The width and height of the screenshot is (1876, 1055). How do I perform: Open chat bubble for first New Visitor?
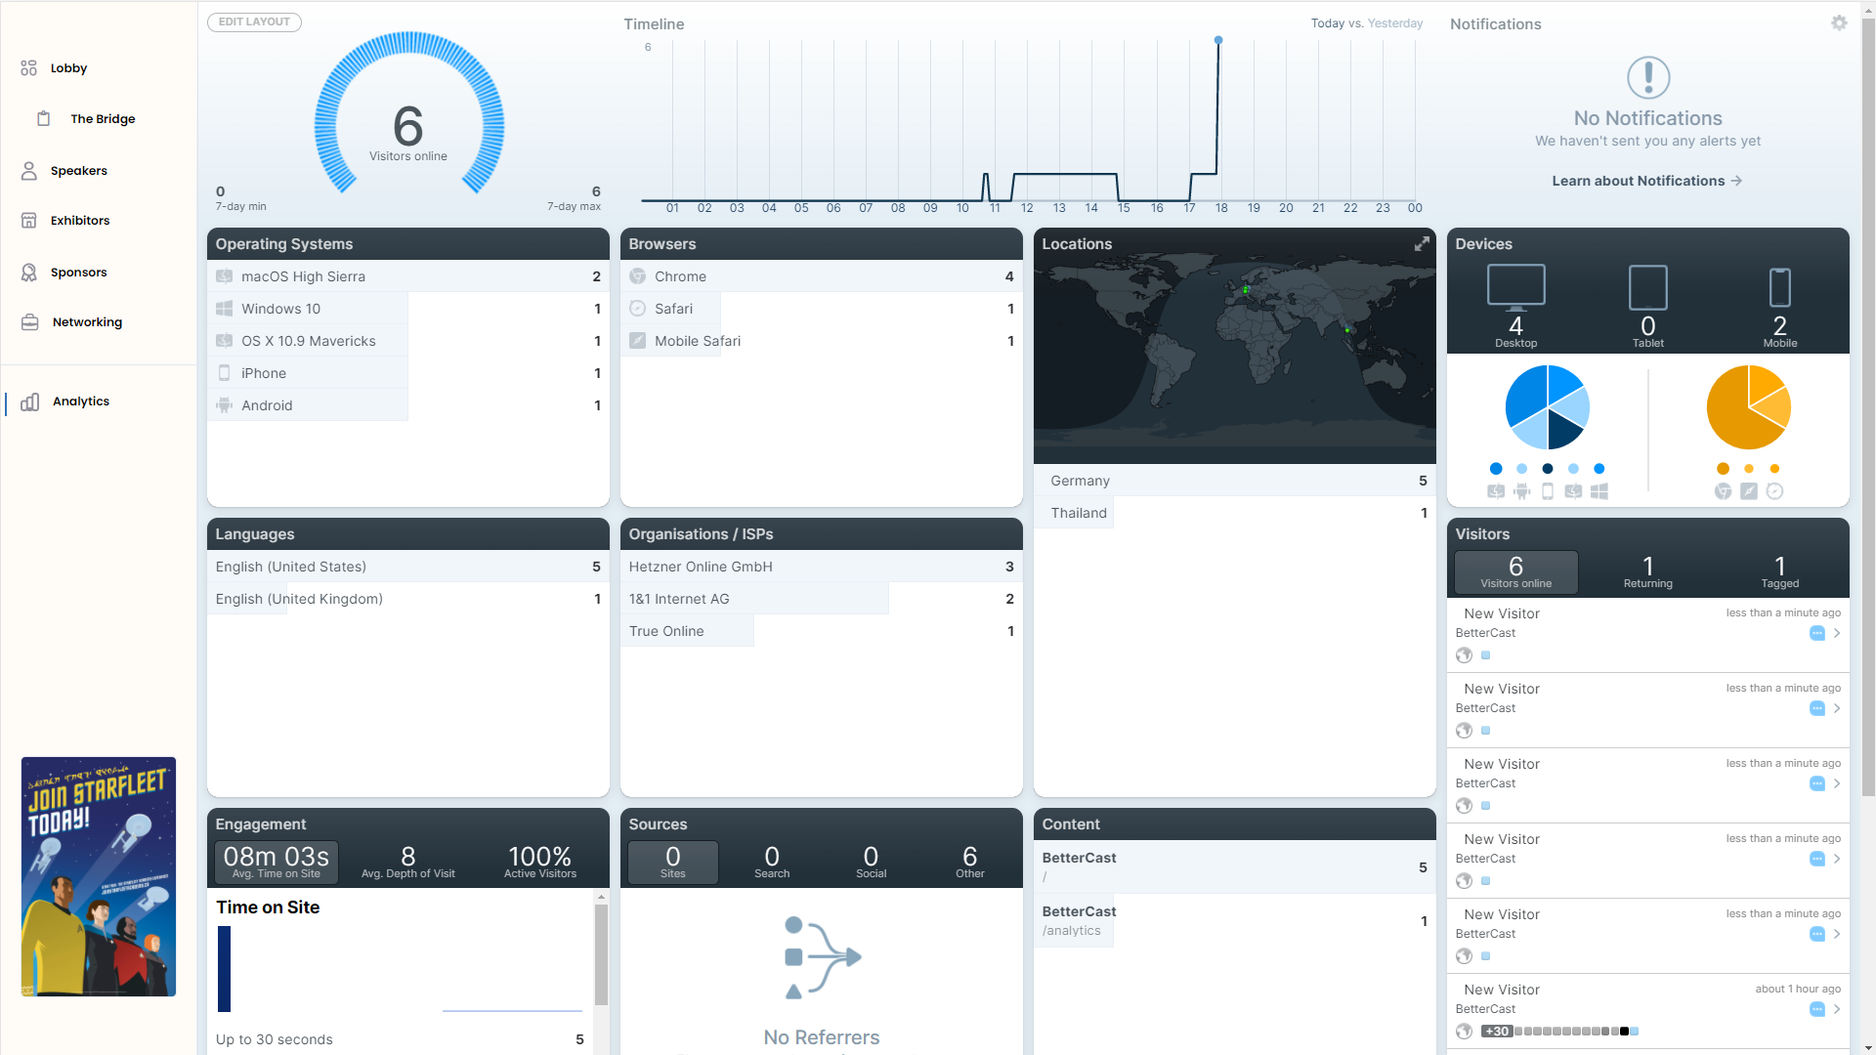click(x=1816, y=633)
